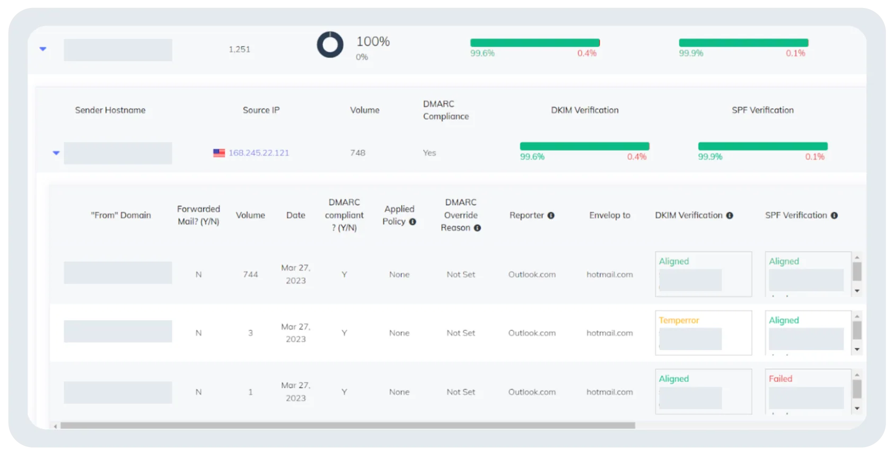This screenshot has width=894, height=455.
Task: Click the DMARC Compliance value Yes
Action: click(430, 153)
